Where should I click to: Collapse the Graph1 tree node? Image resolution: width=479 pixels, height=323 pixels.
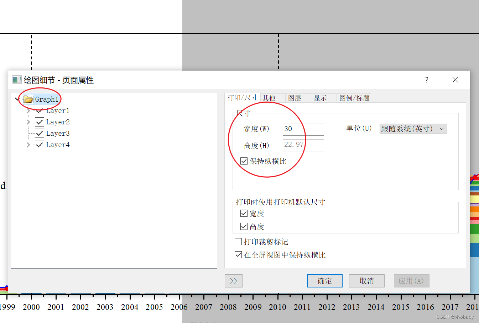pos(16,99)
